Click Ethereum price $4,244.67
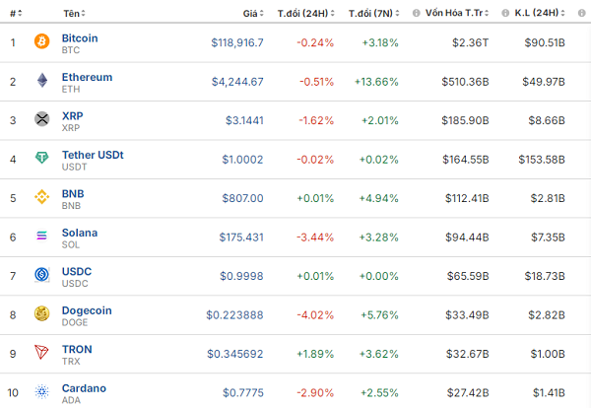This screenshot has height=408, width=591. (x=237, y=82)
